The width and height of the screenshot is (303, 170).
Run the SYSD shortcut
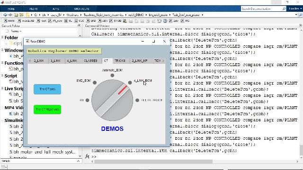pos(116,21)
